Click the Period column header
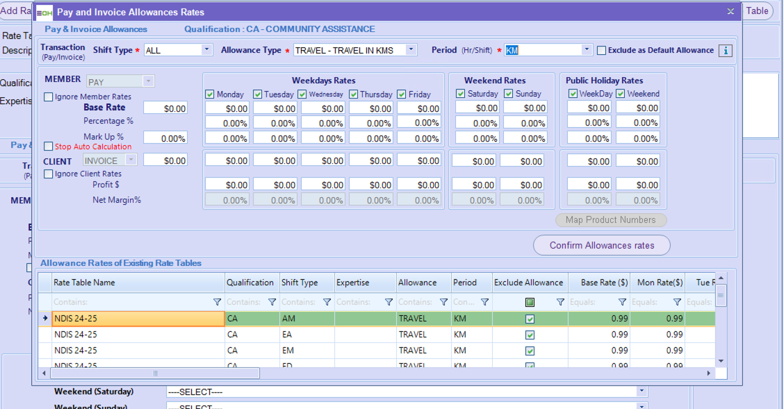 [x=465, y=283]
